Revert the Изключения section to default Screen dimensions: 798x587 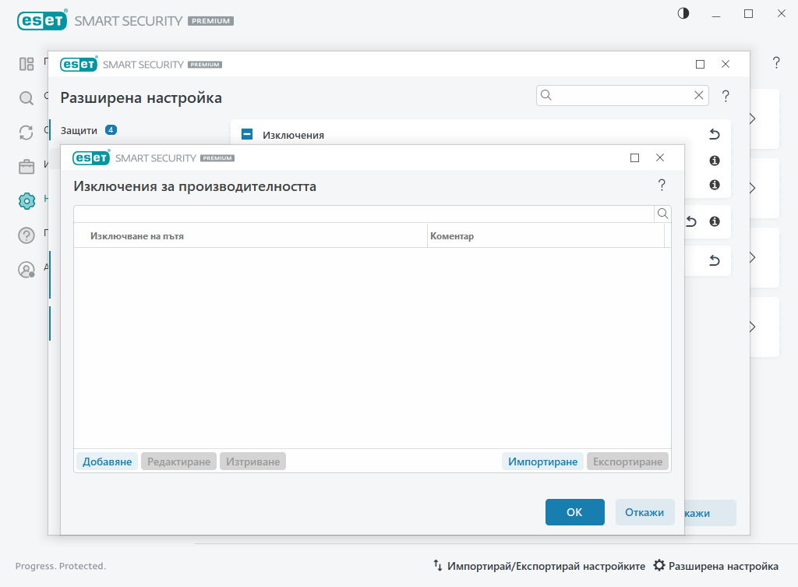point(714,135)
